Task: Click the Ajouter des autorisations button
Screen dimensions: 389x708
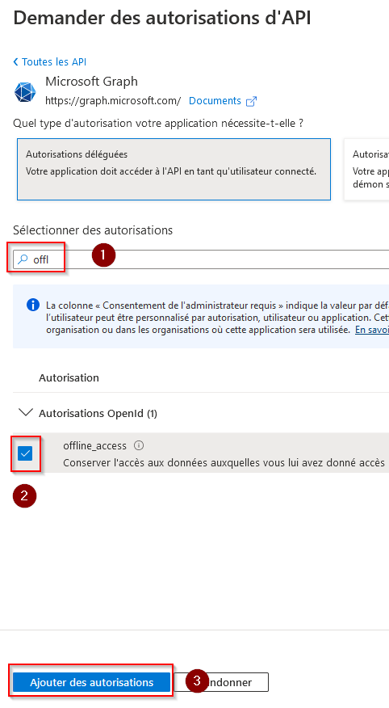Action: [x=91, y=682]
